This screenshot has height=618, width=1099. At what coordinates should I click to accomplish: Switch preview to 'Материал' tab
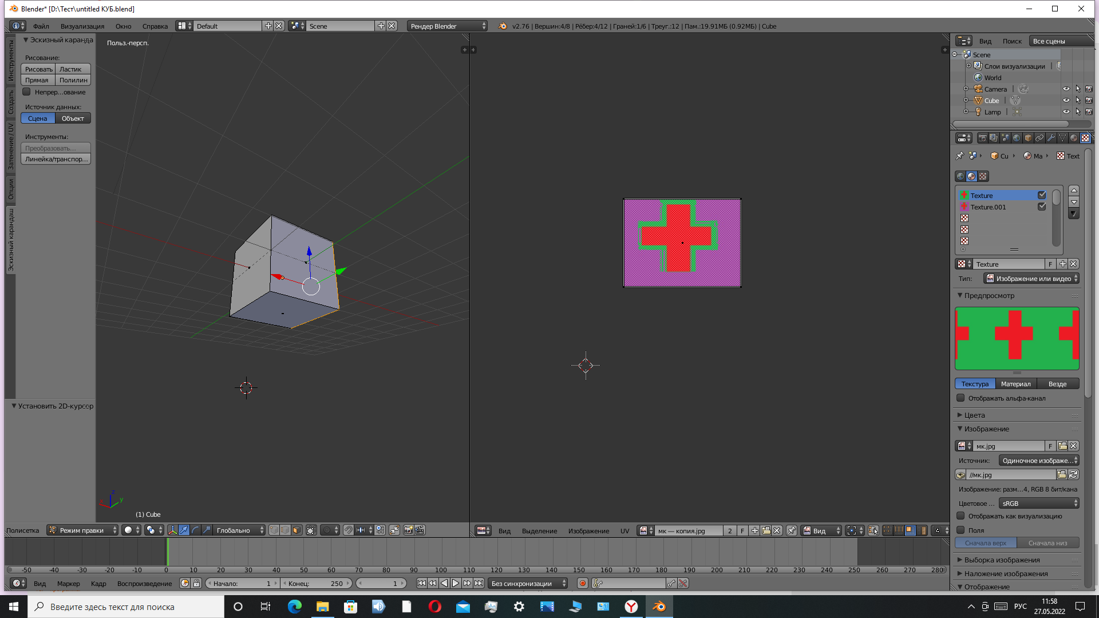tap(1015, 383)
